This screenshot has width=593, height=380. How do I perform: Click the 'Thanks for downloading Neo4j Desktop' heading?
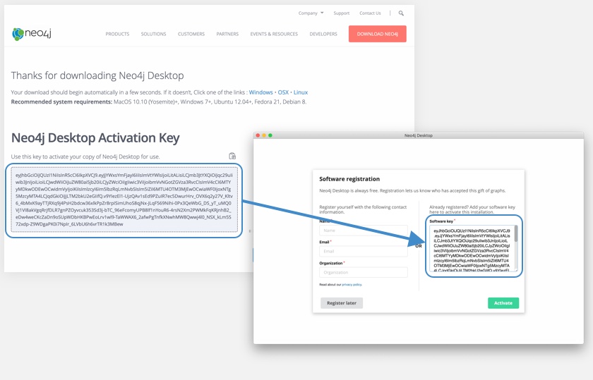pos(97,75)
